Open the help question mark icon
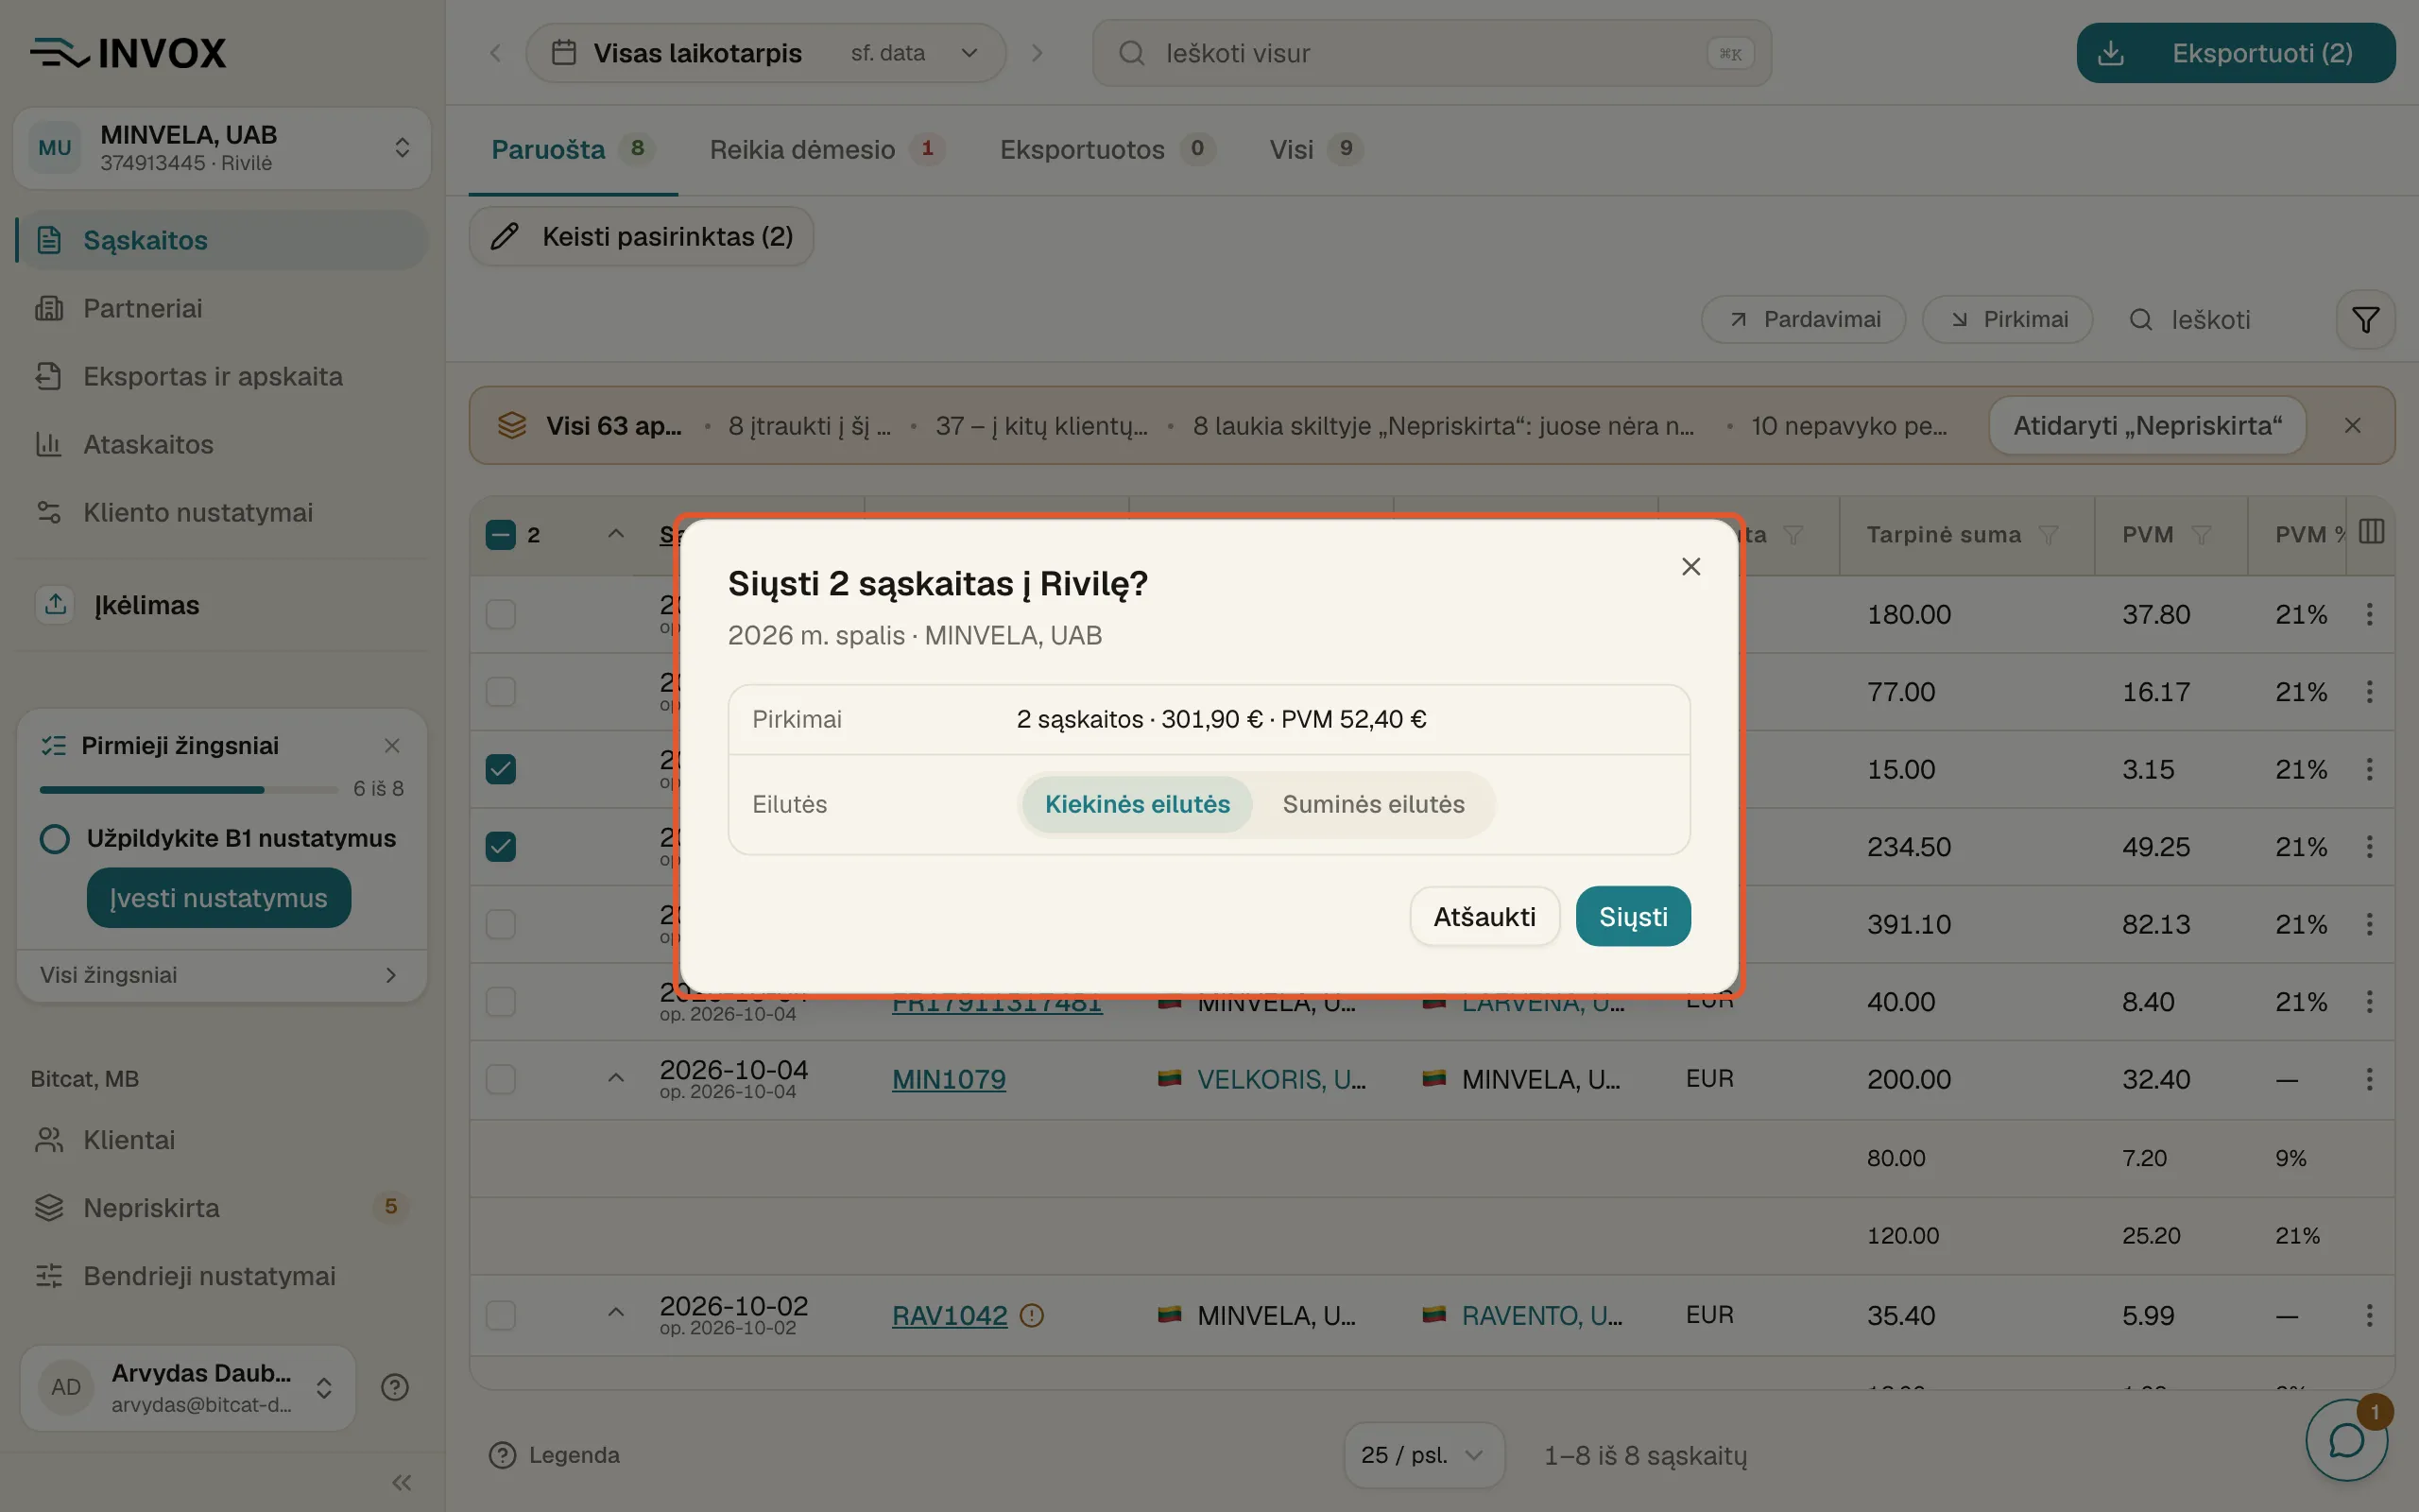This screenshot has width=2419, height=1512. click(395, 1387)
